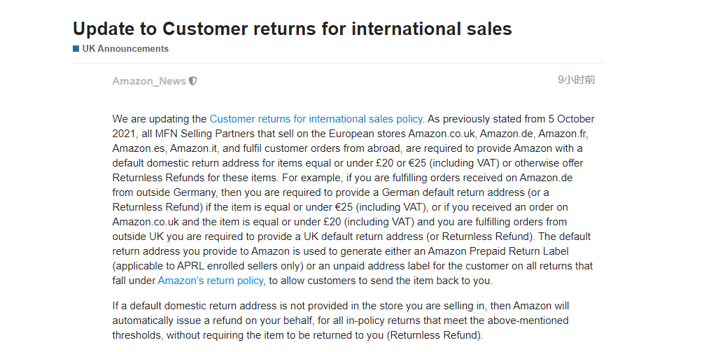Open Customer returns for international sales policy link
Screen dimensions: 704x352
click(316, 119)
